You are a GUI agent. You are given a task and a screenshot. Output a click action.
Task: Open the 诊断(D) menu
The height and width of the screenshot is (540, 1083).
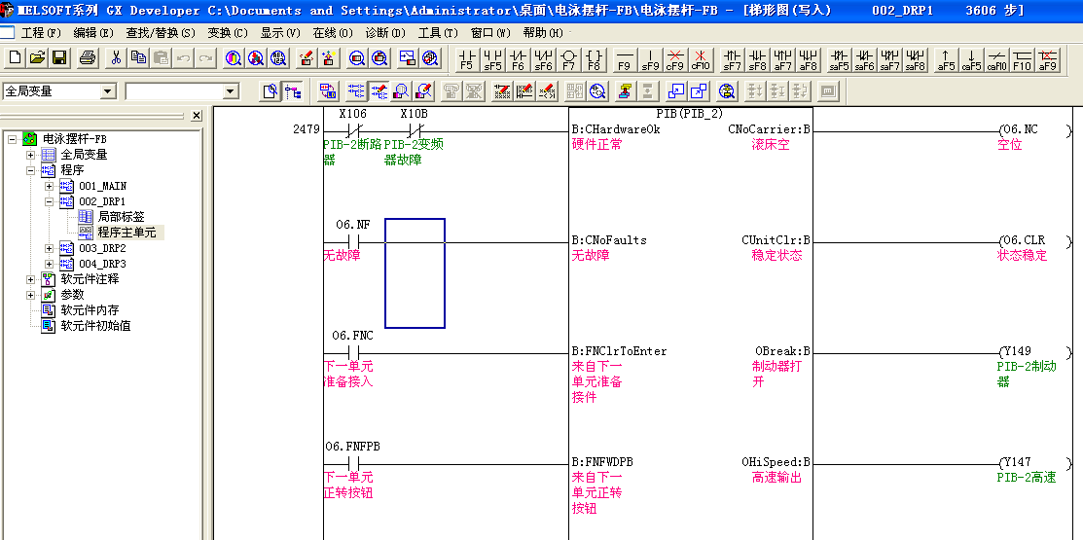point(383,33)
